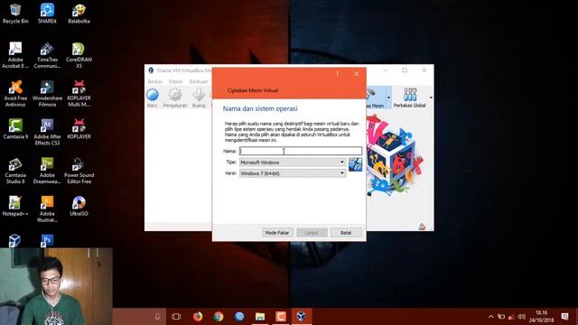Open Google Chrome from the taskbar
Viewport: 578px width, 325px height.
tap(219, 316)
